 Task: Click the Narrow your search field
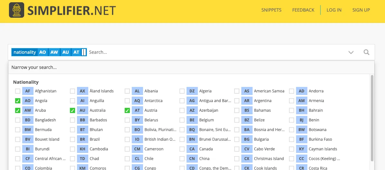191,67
